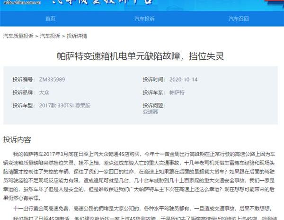This screenshot has height=220, width=284.
Task: Click the 投诉车系 label
Action: click(x=153, y=92)
